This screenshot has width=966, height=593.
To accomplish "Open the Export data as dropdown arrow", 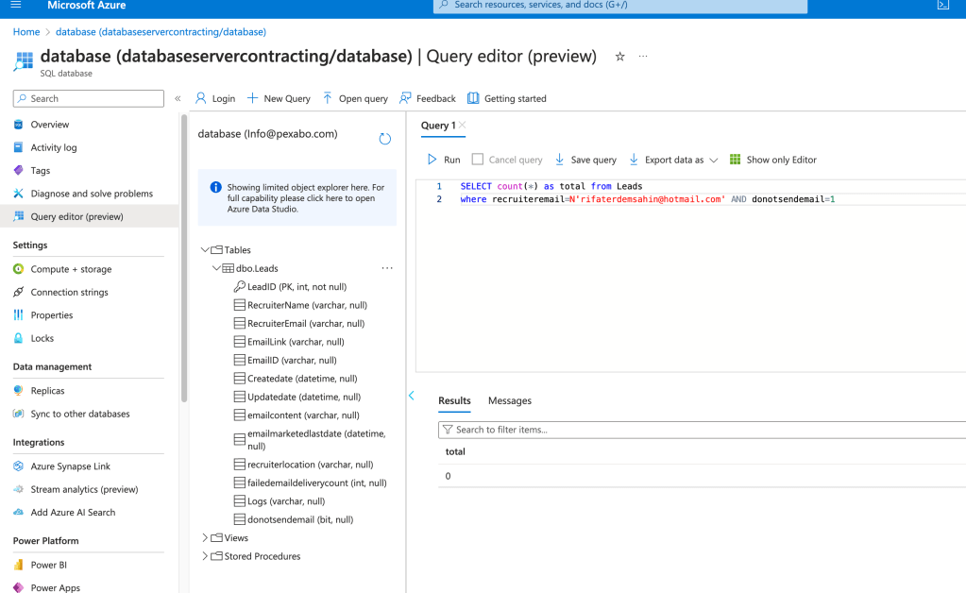I will [714, 161].
